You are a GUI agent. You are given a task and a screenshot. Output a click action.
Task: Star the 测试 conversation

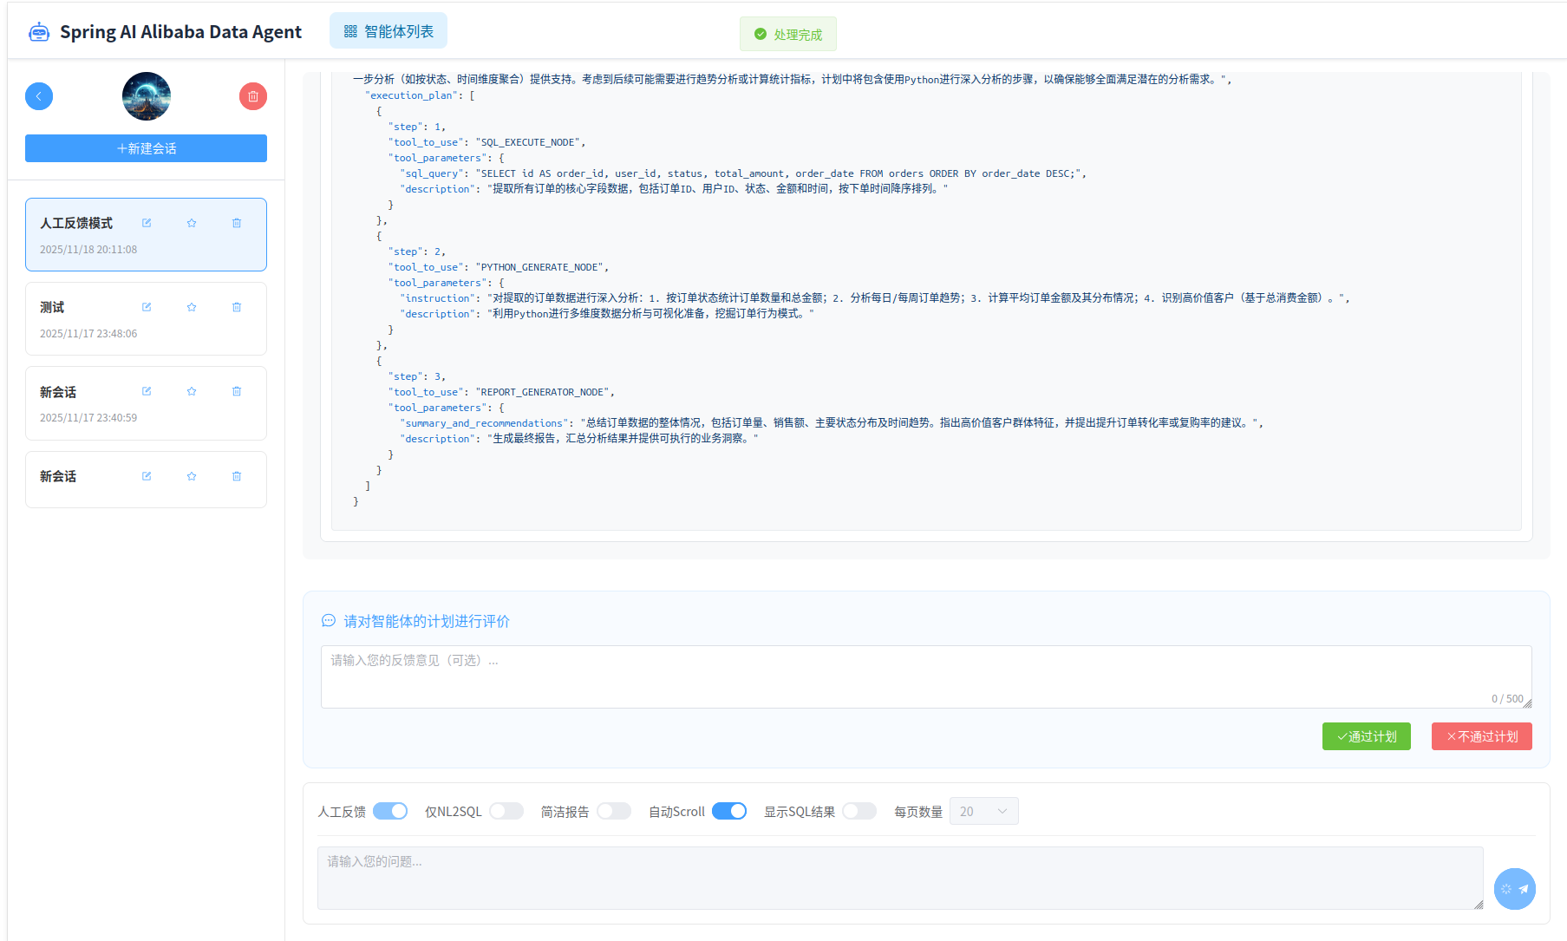[x=192, y=307]
